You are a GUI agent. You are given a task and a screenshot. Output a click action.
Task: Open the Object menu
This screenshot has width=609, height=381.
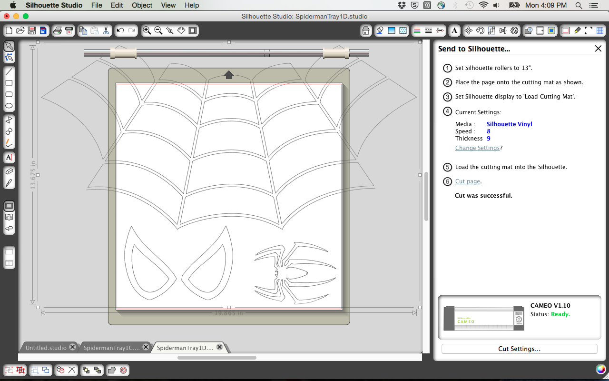click(x=142, y=5)
